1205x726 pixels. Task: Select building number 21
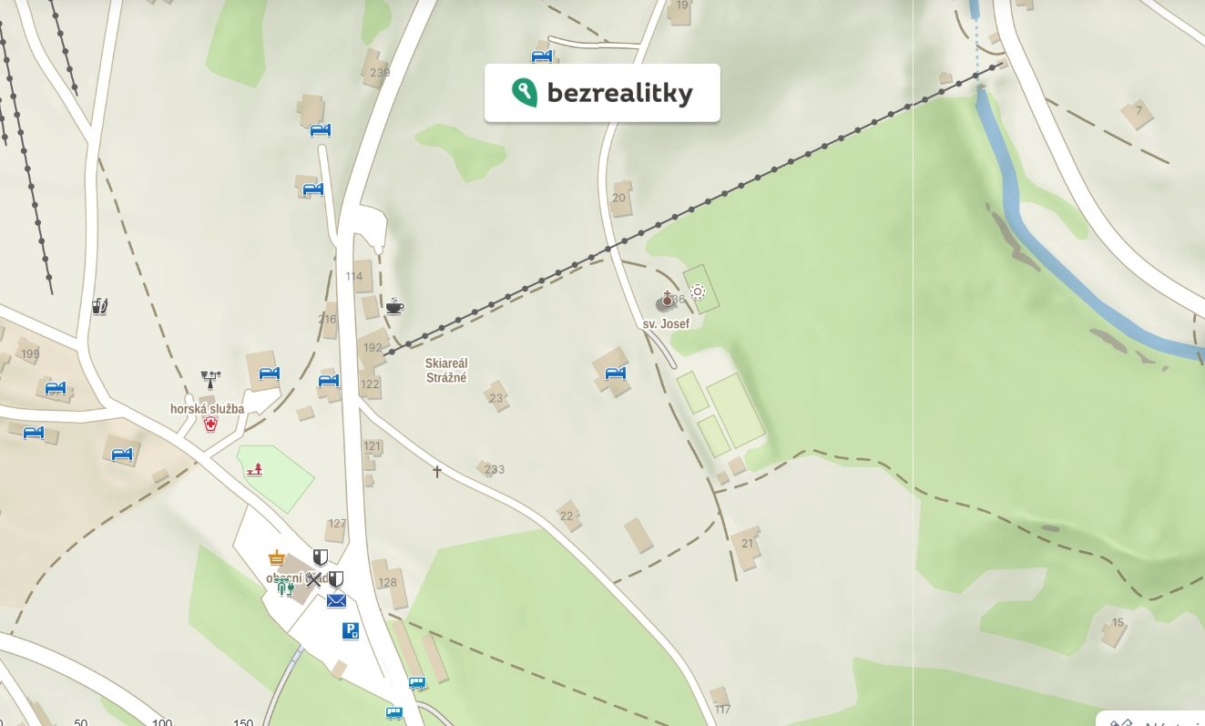(x=748, y=544)
